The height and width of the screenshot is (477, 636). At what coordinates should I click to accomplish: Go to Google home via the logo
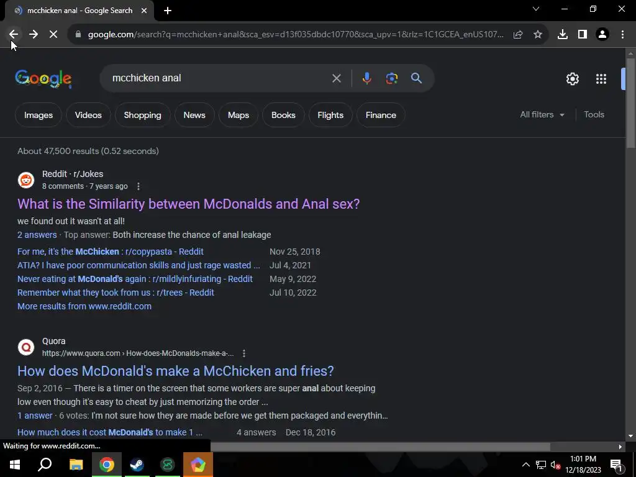43,79
